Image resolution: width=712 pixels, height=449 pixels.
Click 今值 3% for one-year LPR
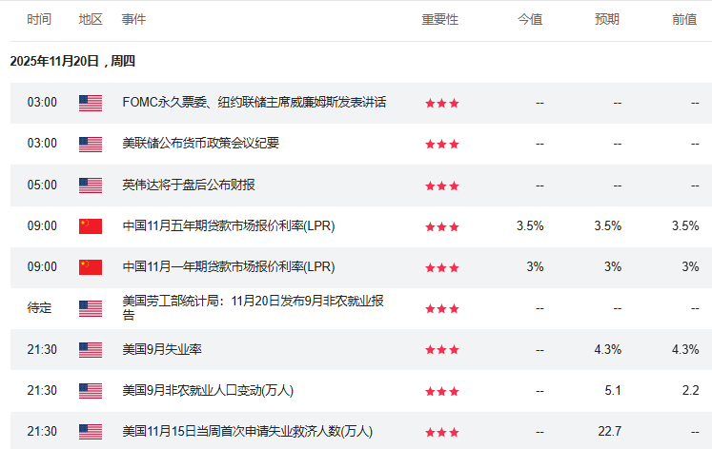click(535, 267)
